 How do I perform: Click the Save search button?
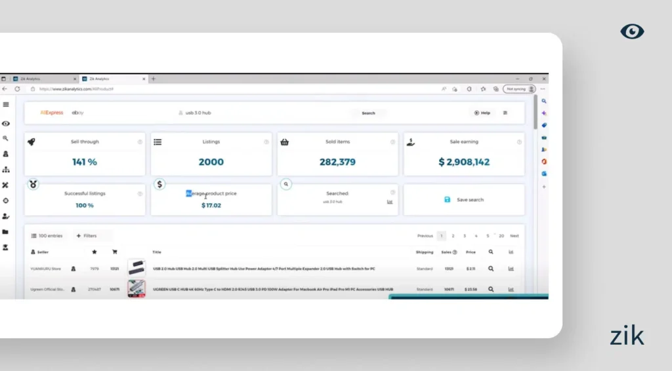tap(464, 200)
